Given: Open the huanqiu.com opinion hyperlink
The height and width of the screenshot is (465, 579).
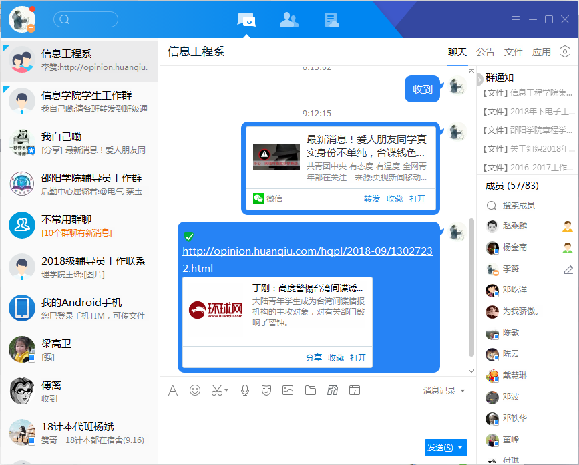Looking at the screenshot, I should 307,259.
